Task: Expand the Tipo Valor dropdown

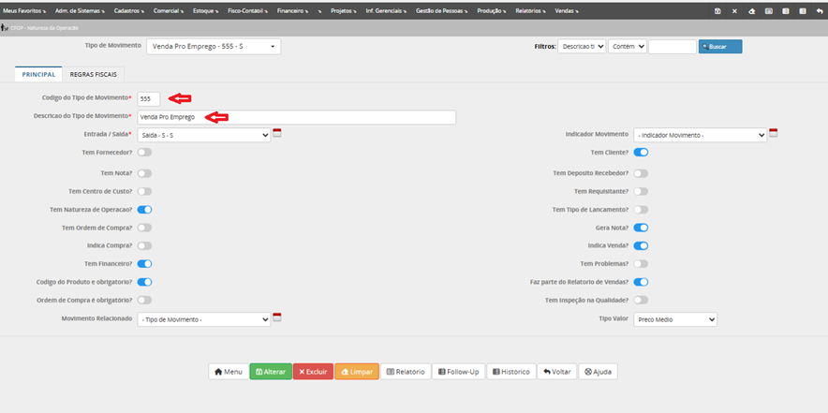Action: [676, 319]
